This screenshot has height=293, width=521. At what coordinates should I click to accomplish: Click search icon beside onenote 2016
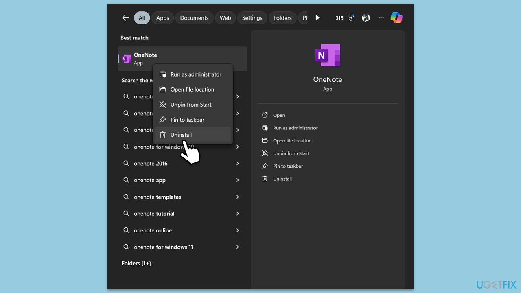[126, 164]
